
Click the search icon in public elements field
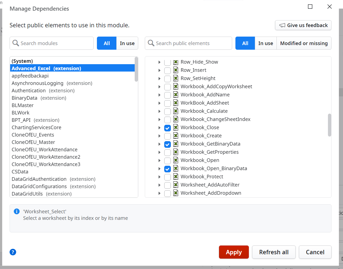coord(151,43)
